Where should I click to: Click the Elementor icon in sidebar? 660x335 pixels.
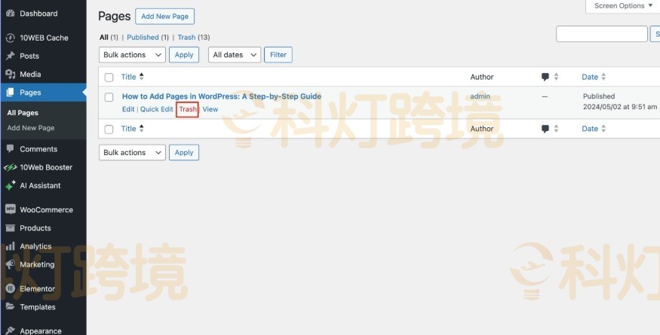coord(10,289)
